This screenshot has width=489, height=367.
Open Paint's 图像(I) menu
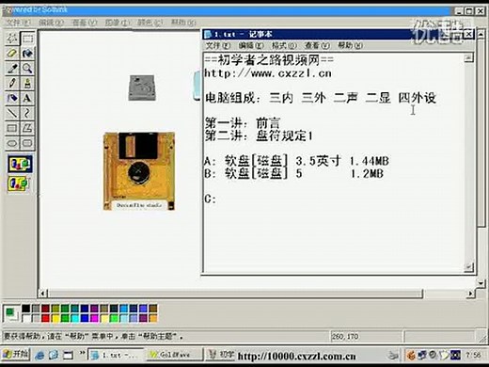pyautogui.click(x=118, y=23)
